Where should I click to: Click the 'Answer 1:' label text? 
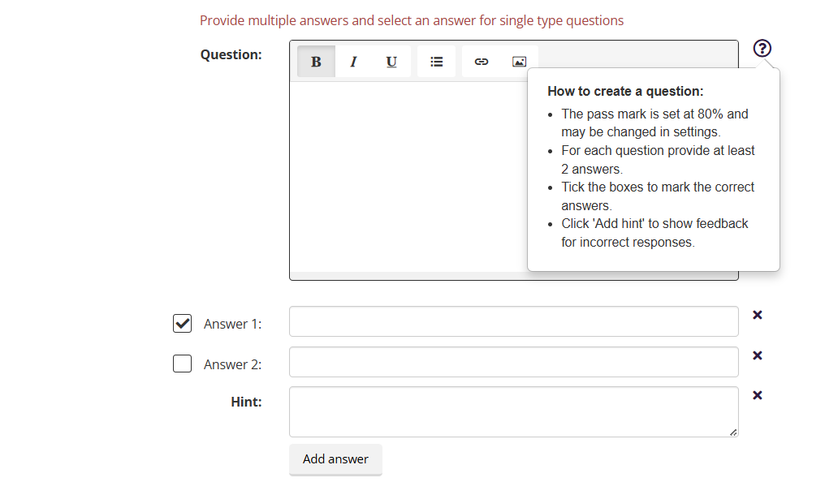(232, 324)
